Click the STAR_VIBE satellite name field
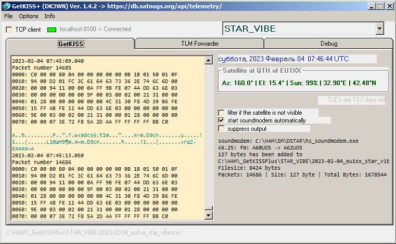Viewport: 396px width, 244px height. pyautogui.click(x=299, y=29)
